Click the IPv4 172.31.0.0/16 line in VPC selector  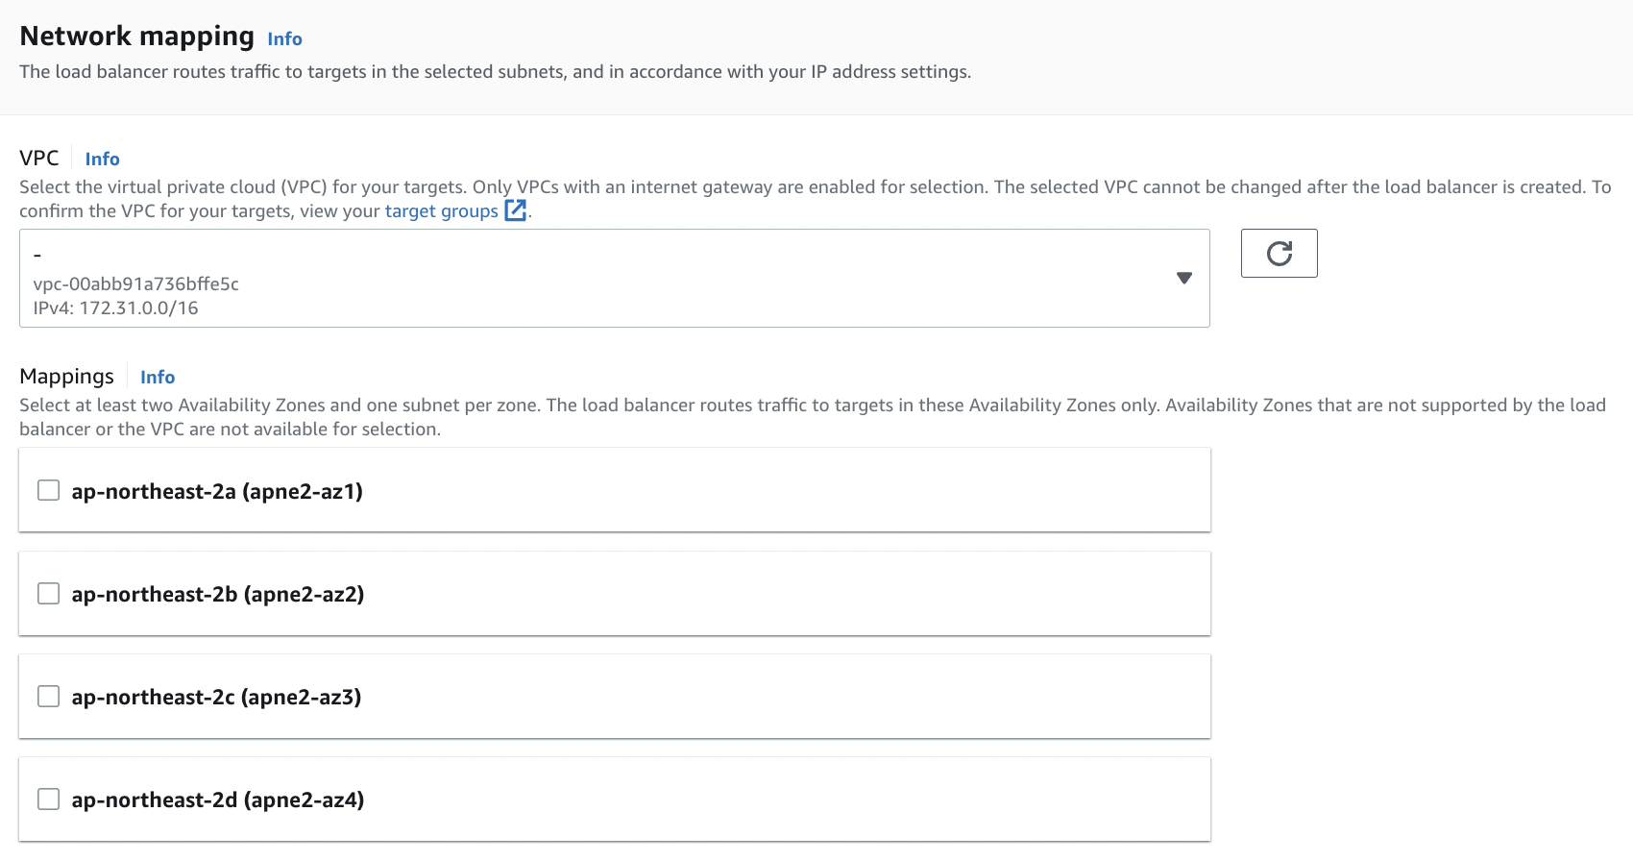tap(116, 308)
